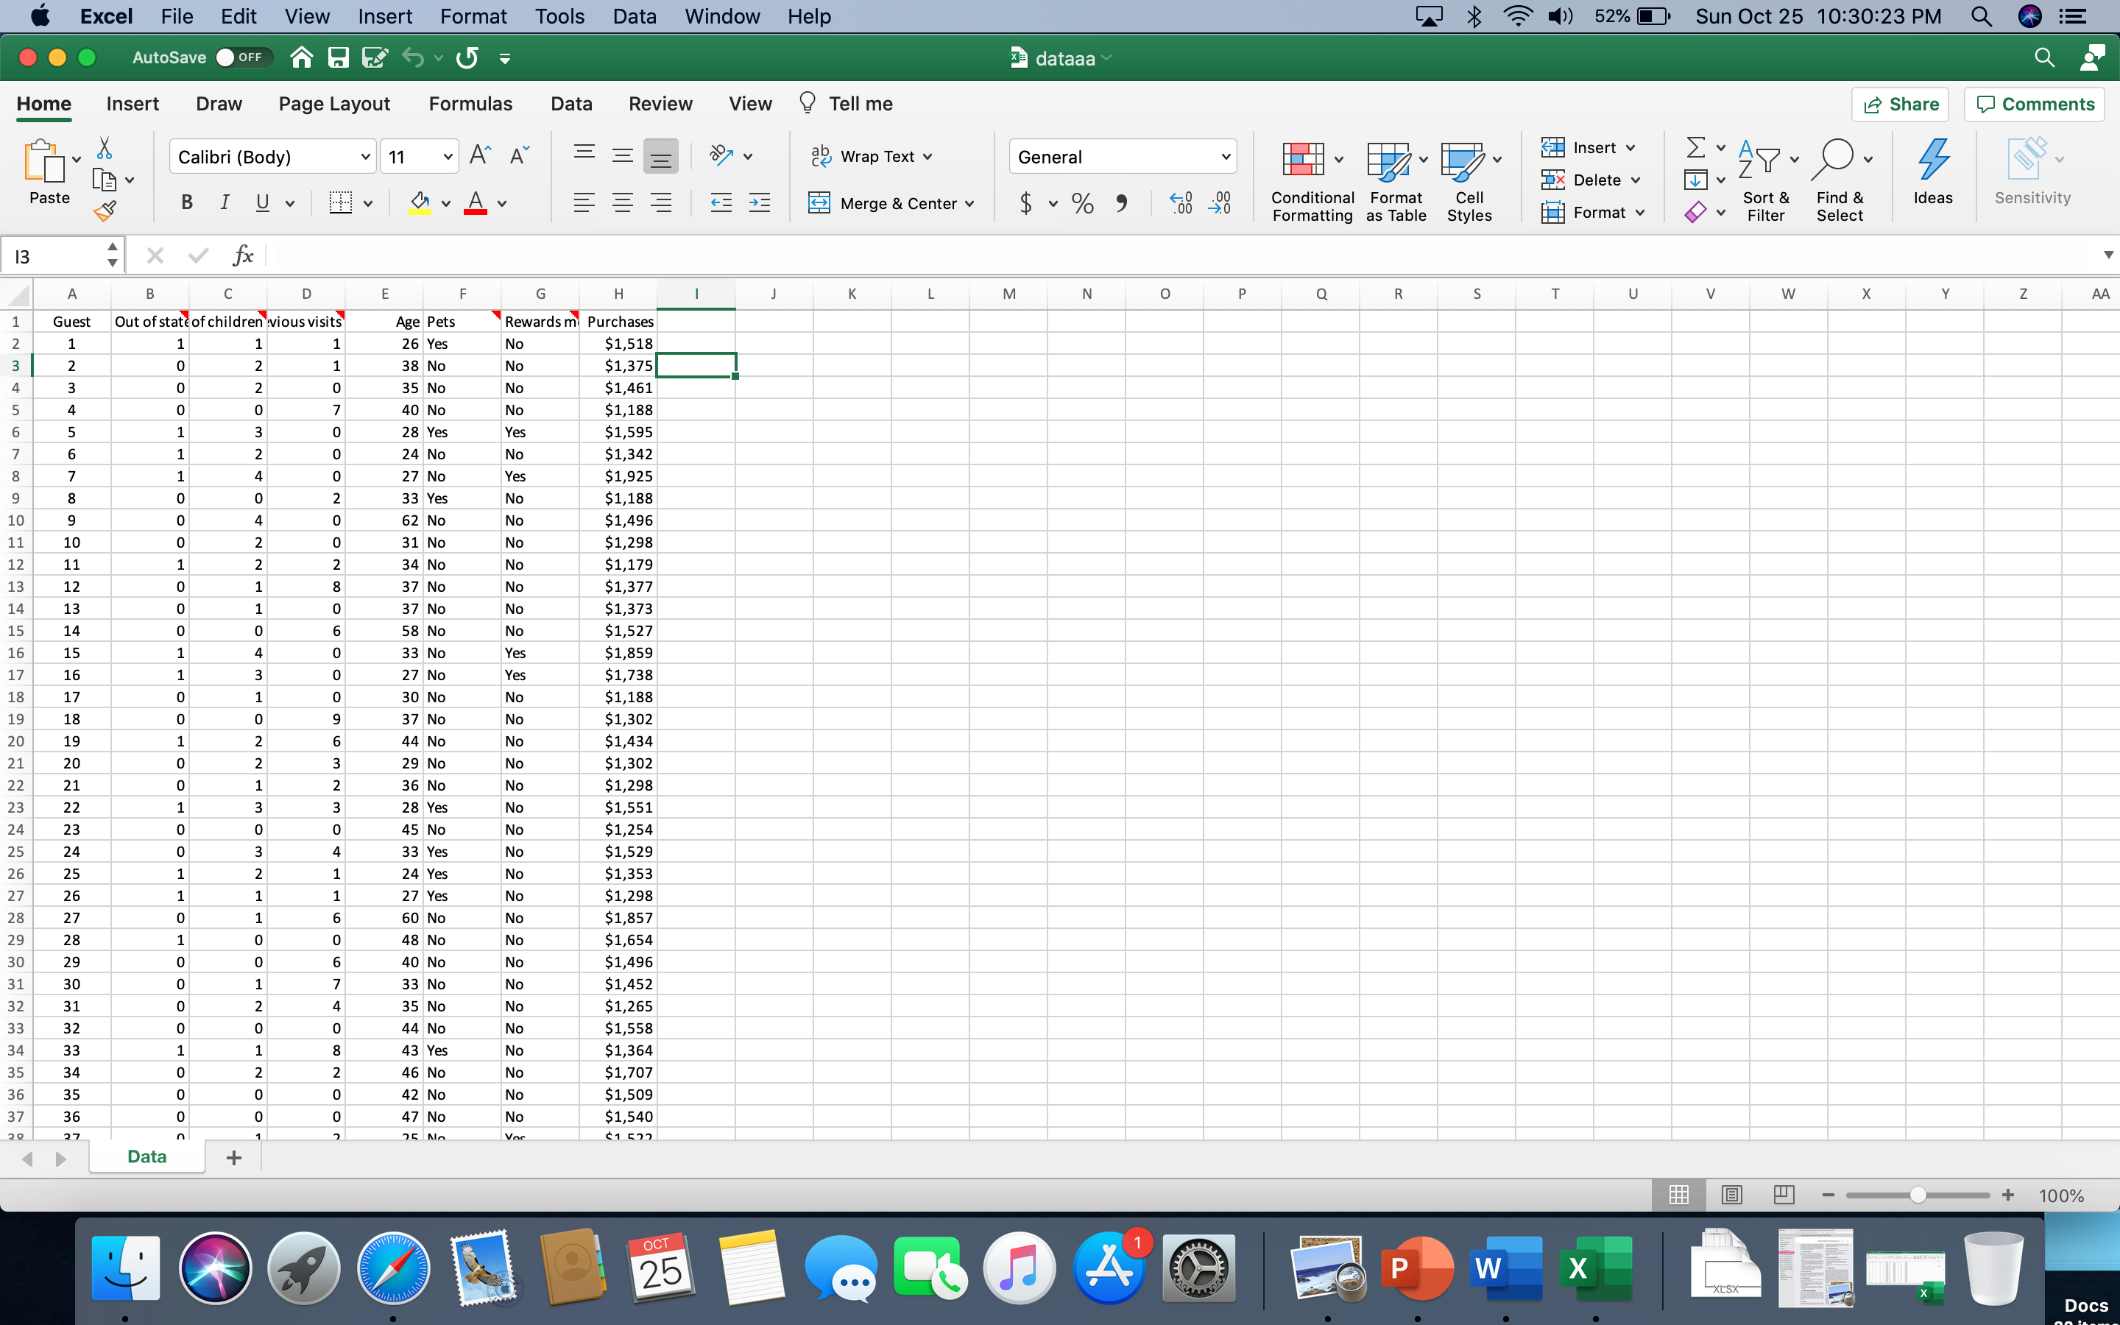
Task: Click the Insert Function fx icon
Action: click(x=243, y=256)
